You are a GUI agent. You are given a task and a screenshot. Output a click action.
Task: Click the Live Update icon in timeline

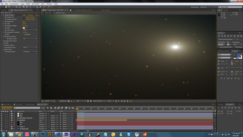[47, 108]
